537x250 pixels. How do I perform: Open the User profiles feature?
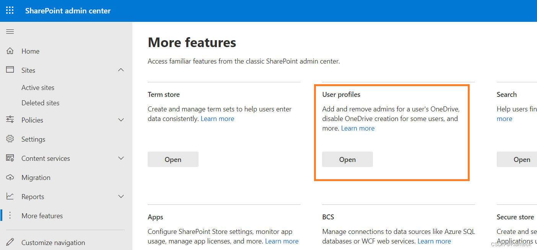tap(347, 159)
